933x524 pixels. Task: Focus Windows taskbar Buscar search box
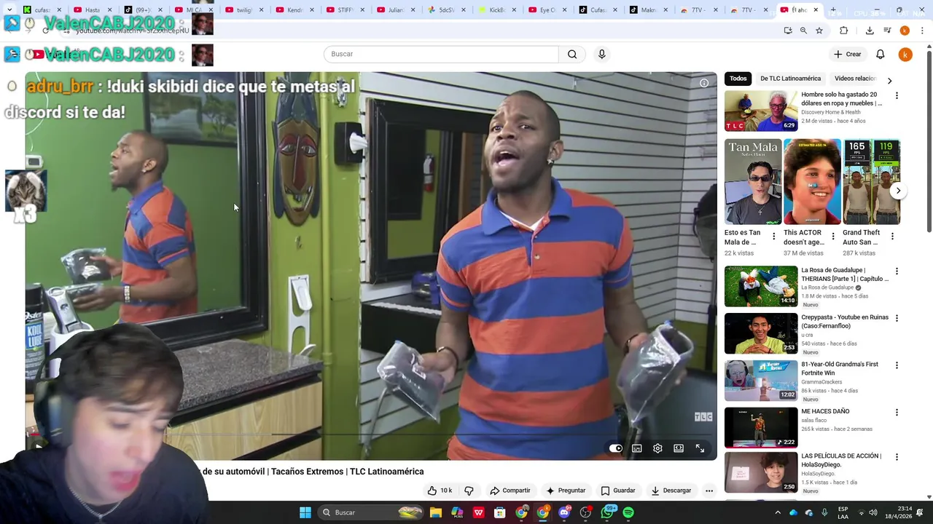372,512
